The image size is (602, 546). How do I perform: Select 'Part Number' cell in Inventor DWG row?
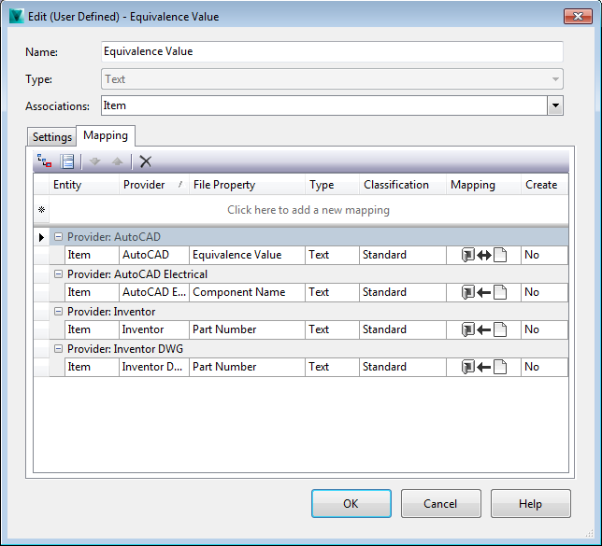click(x=247, y=367)
